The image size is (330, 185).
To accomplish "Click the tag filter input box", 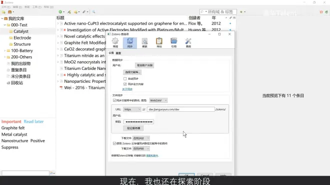I will pos(25,173).
